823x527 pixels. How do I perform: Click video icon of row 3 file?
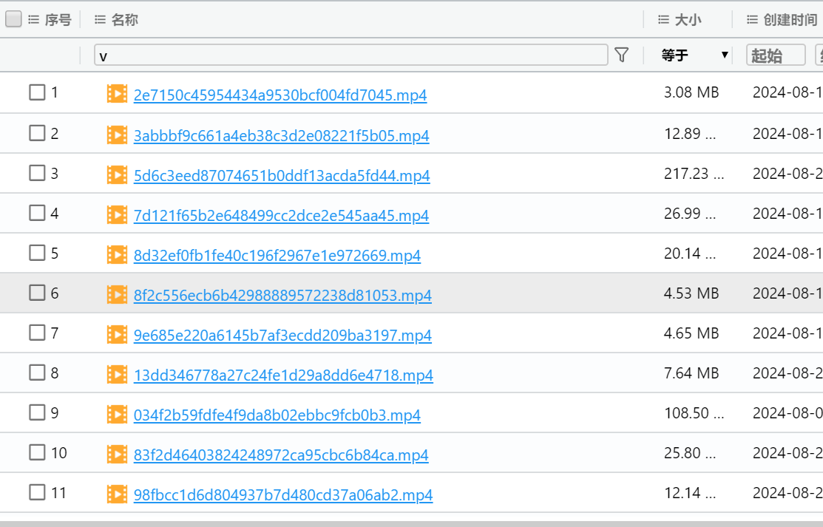point(117,174)
